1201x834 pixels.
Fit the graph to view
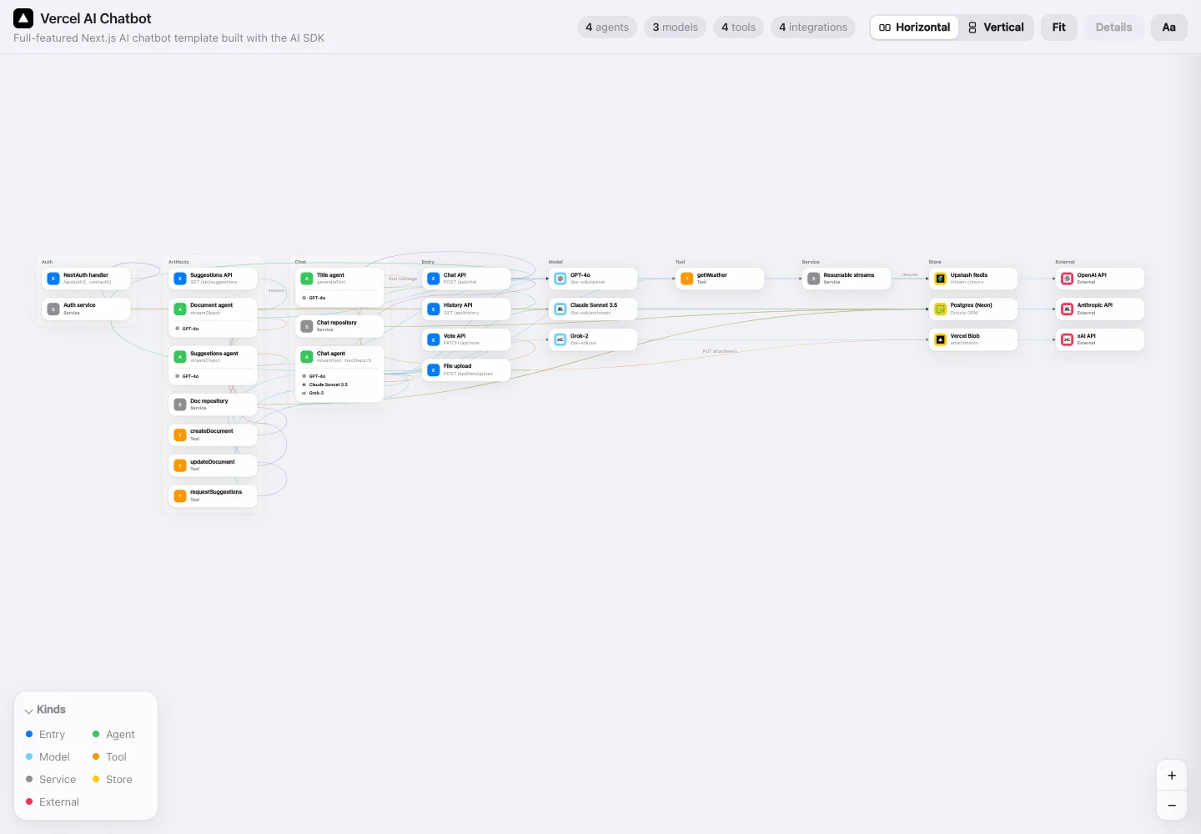point(1059,28)
